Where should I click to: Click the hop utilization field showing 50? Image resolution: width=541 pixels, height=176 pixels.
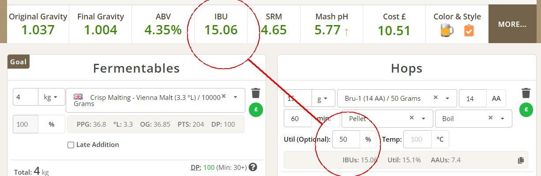click(x=346, y=139)
